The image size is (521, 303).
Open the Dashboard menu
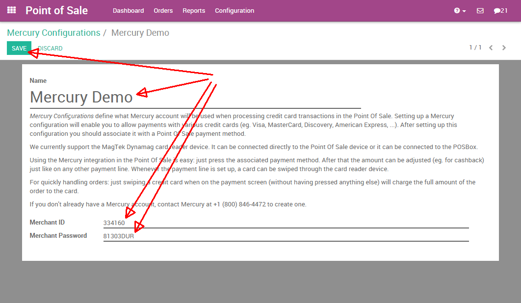pos(128,11)
